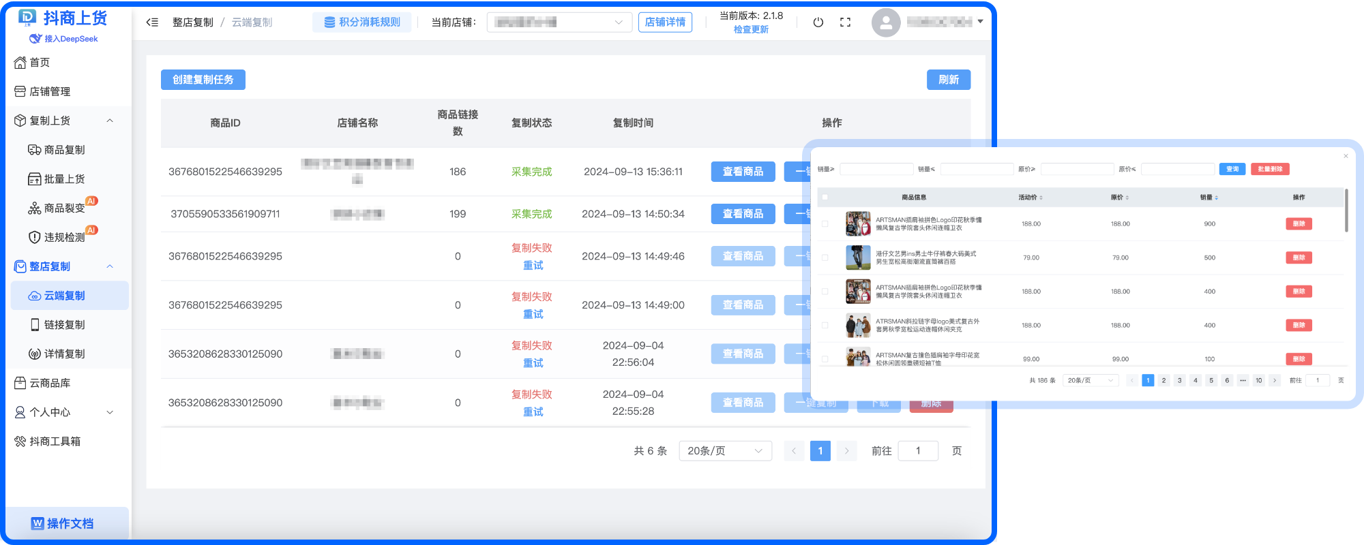
Task: Open the 当前店铺 store dropdown
Action: [x=559, y=22]
